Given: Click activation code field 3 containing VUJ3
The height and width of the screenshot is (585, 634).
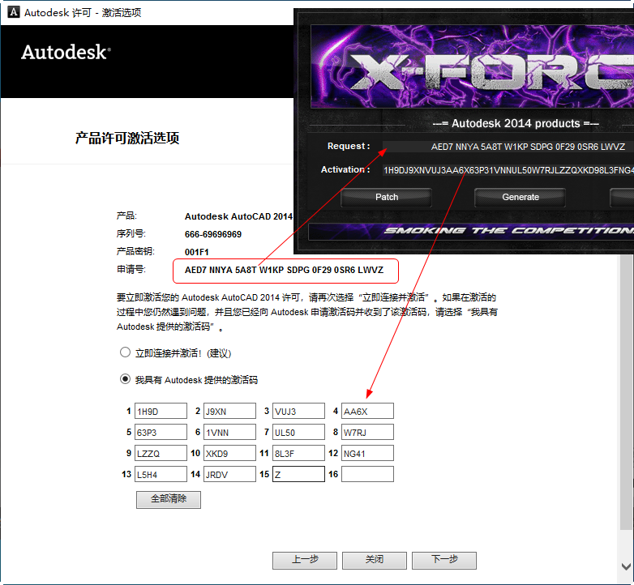Looking at the screenshot, I should coord(298,411).
